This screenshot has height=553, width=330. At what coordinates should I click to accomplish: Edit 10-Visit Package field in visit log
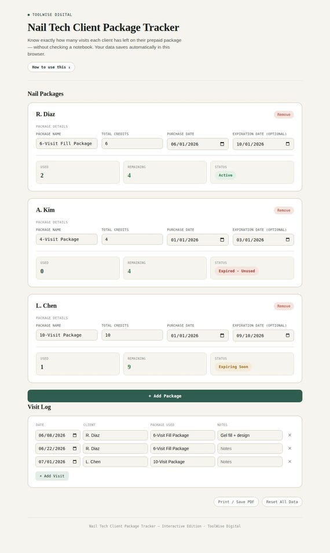[182, 461]
